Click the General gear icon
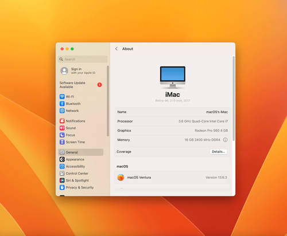This screenshot has width=287, height=236. click(62, 152)
